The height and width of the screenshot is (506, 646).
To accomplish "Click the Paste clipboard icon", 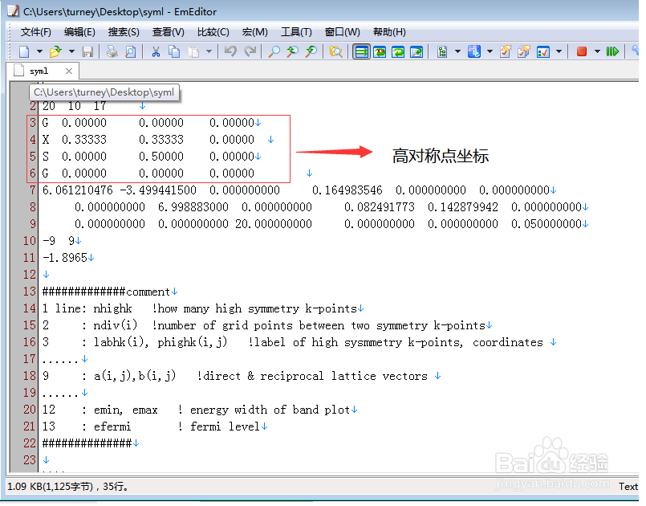I will tap(193, 51).
